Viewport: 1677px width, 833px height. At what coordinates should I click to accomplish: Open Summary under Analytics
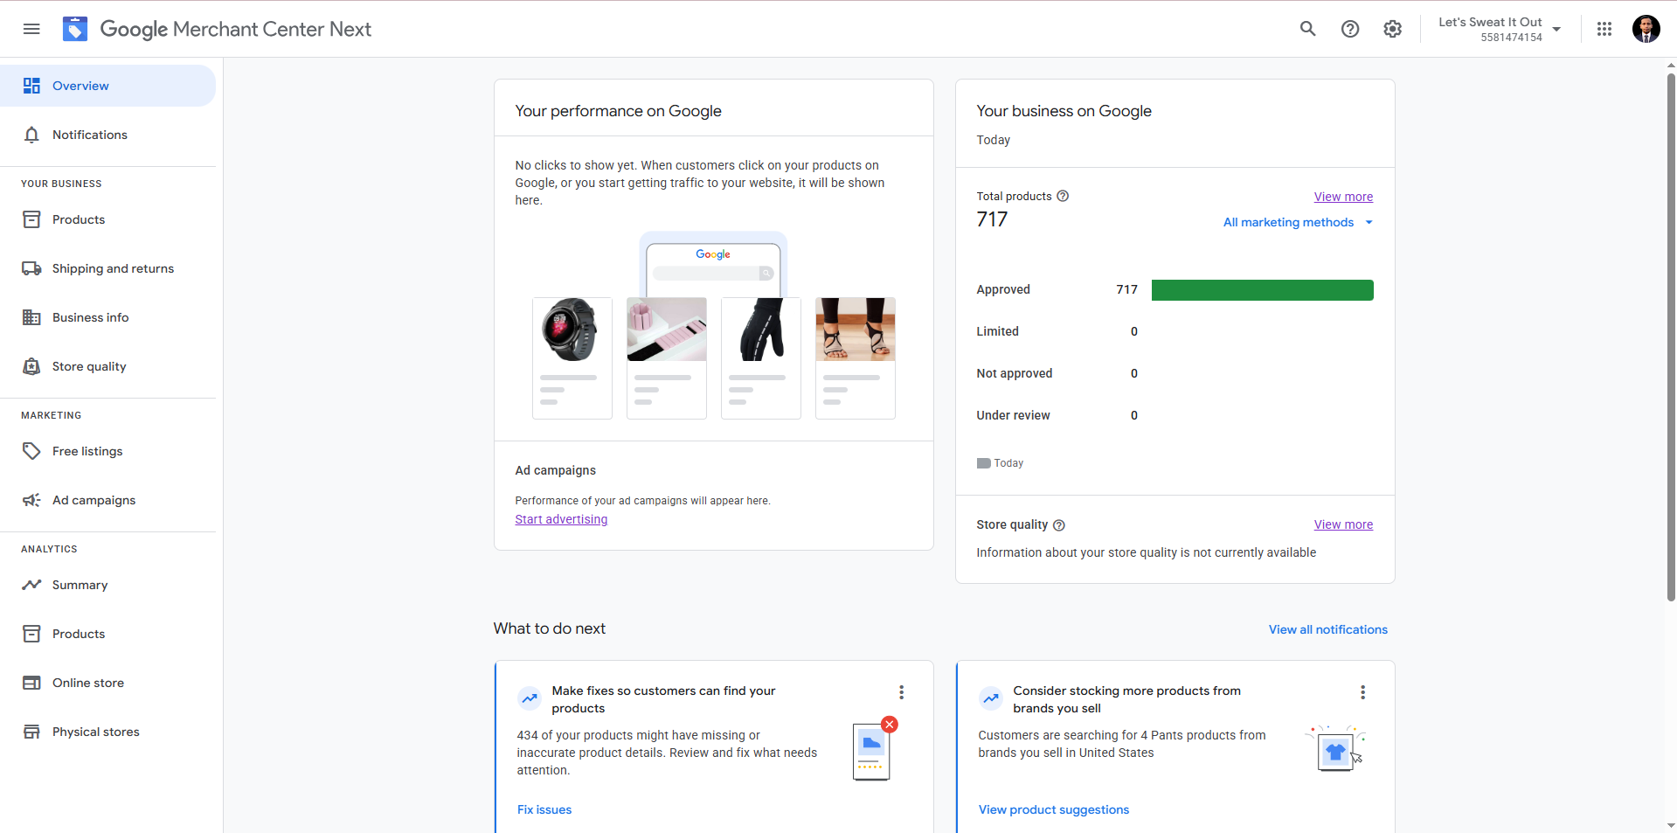tap(107, 585)
